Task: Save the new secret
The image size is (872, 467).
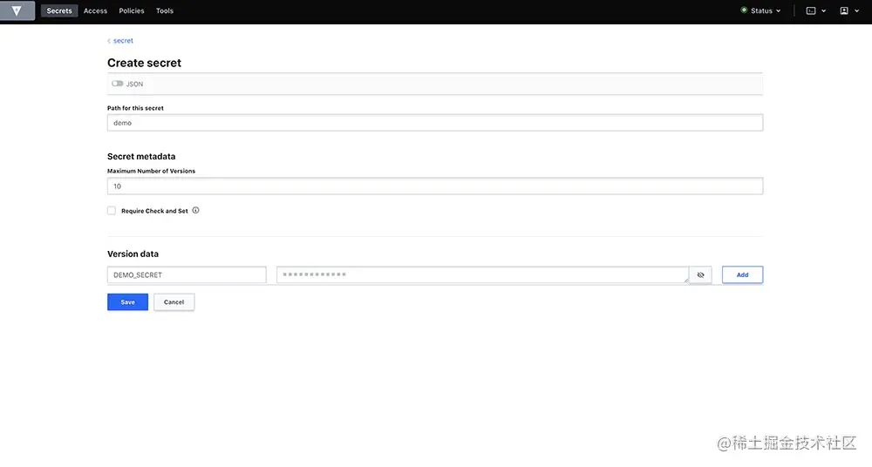Action: click(x=128, y=301)
